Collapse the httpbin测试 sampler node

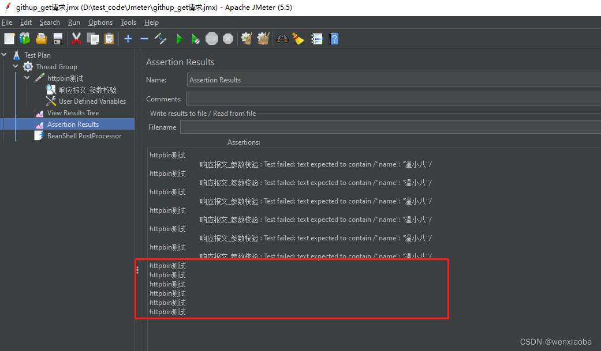point(27,78)
